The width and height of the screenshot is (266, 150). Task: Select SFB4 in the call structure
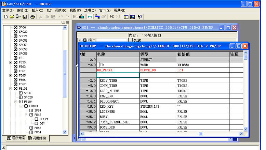38,110
